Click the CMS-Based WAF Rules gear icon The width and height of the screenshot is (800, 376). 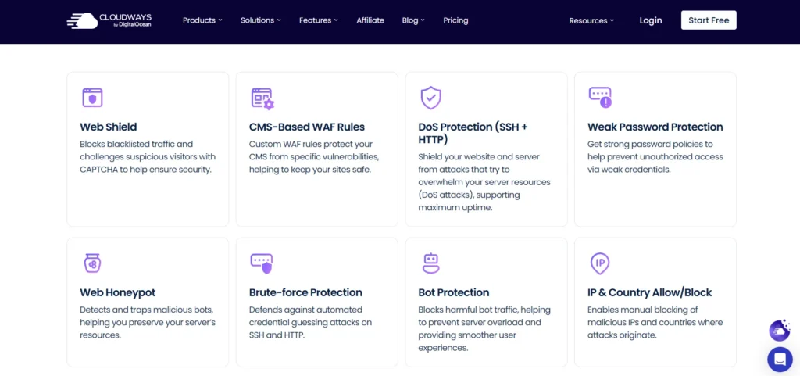262,98
